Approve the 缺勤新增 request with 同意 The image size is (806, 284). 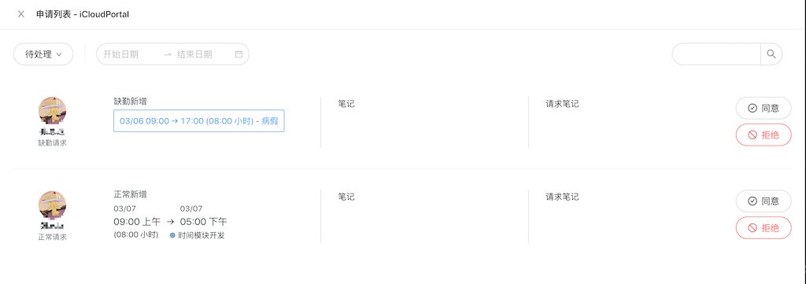coord(763,109)
